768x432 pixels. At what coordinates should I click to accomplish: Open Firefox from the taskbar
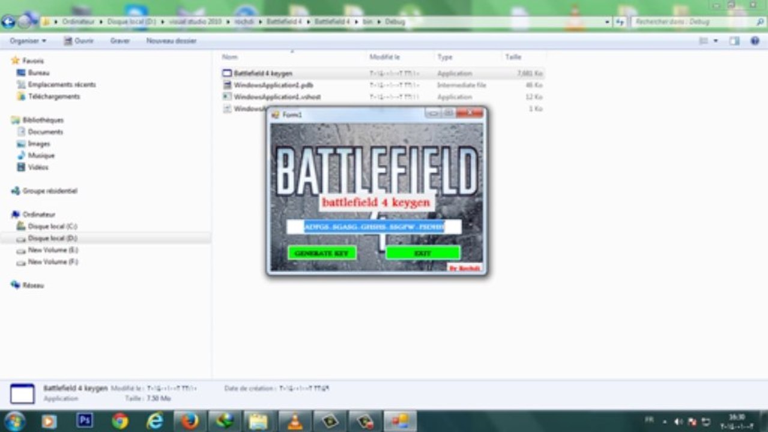coord(190,421)
